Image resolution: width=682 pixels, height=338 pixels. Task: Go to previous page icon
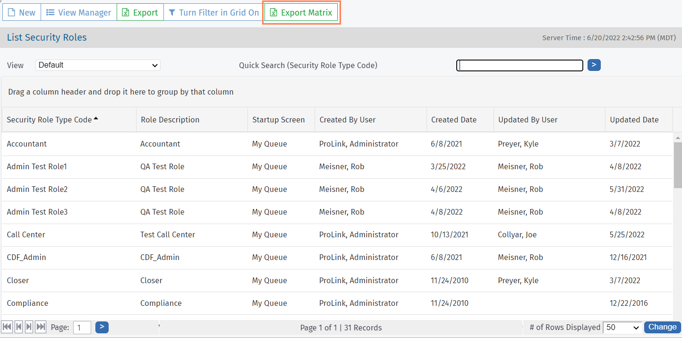18,327
